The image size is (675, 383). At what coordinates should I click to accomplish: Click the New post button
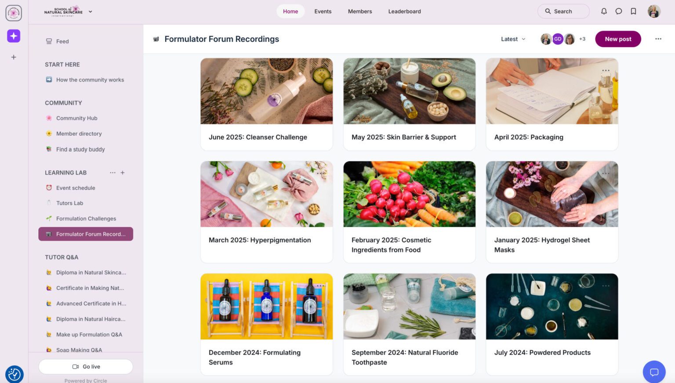(x=618, y=39)
